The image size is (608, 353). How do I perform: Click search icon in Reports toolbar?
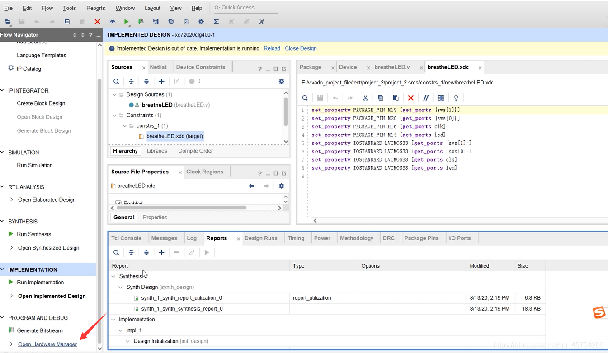pyautogui.click(x=116, y=252)
